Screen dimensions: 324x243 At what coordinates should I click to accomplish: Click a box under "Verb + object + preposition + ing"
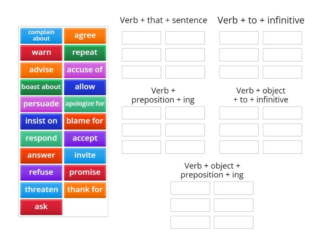190,188
